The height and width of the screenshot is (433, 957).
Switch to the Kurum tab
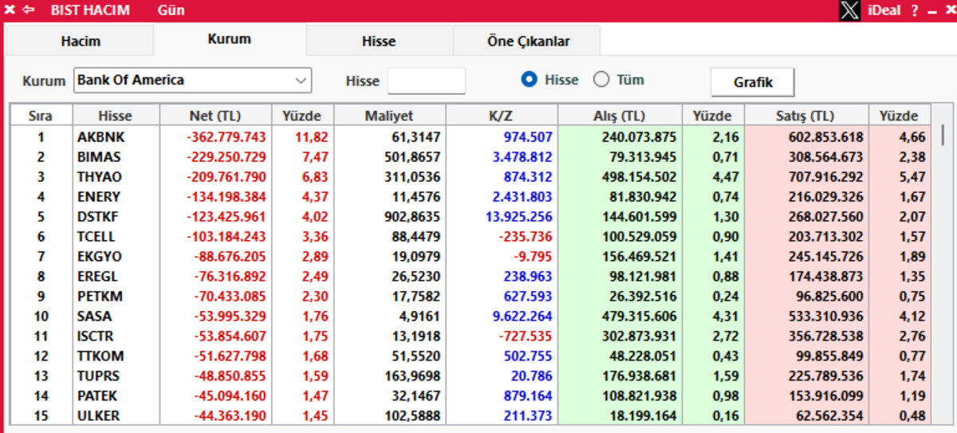tap(230, 39)
